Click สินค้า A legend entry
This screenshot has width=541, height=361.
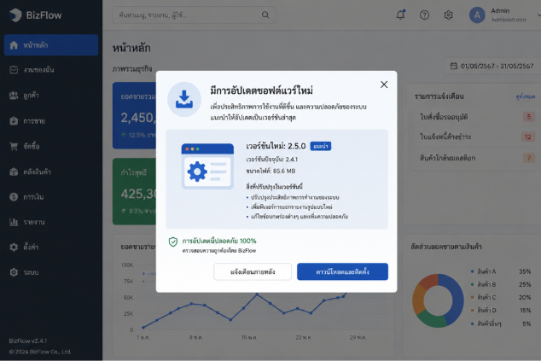(x=484, y=271)
